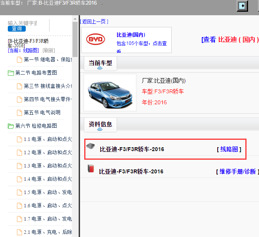Click page icon of 1.1 电源 item
This screenshot has height=237, width=259.
pos(20,139)
